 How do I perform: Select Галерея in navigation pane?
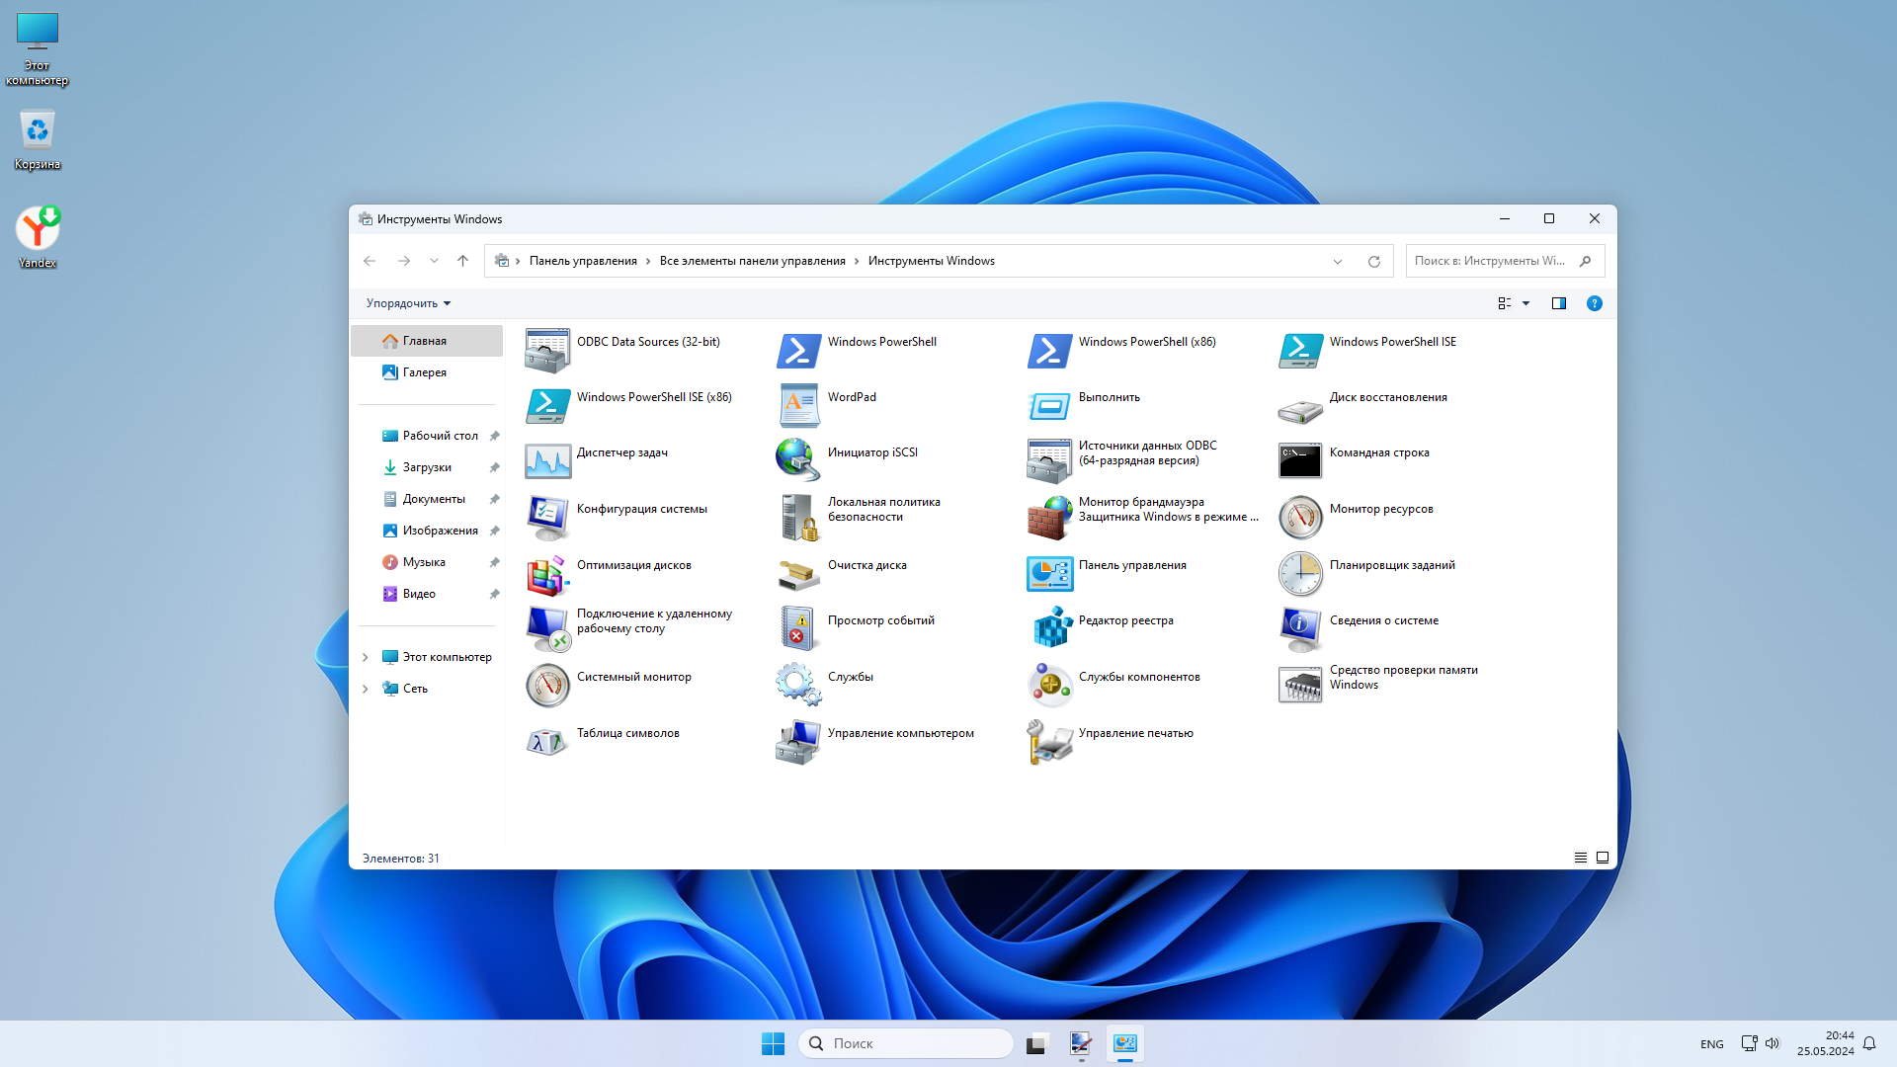click(x=424, y=372)
